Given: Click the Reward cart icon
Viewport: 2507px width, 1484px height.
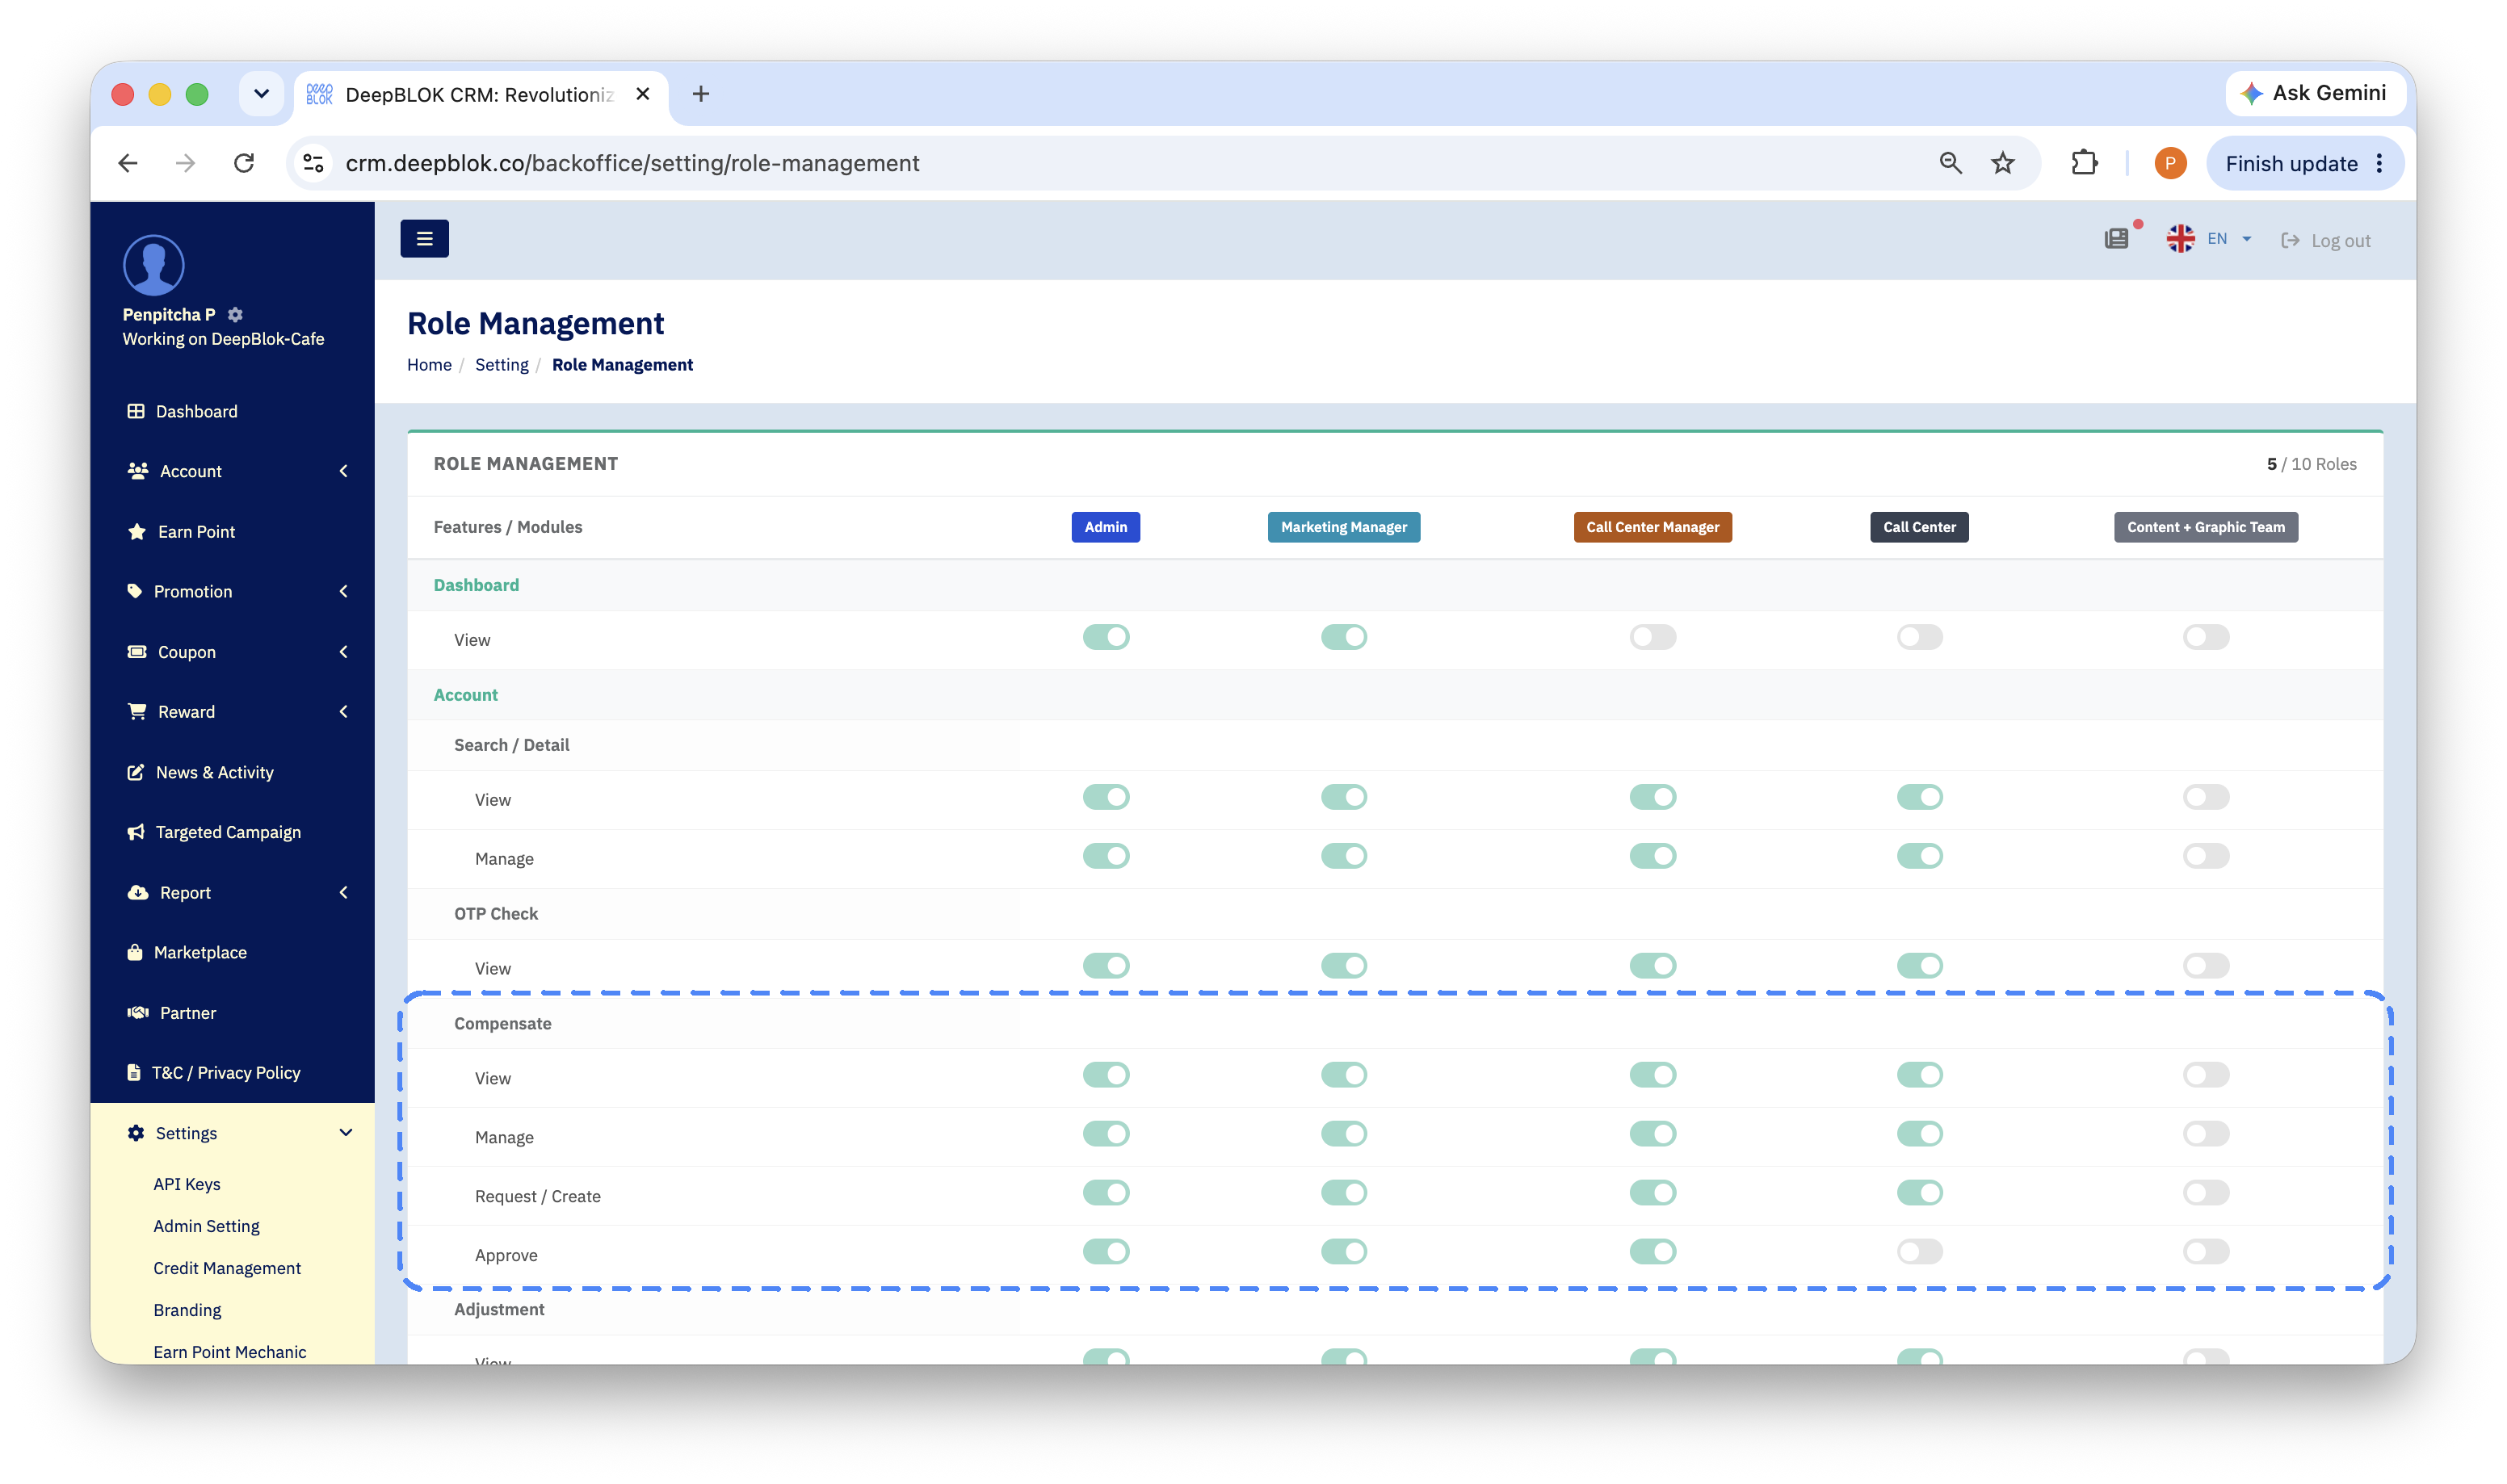Looking at the screenshot, I should click(x=137, y=712).
